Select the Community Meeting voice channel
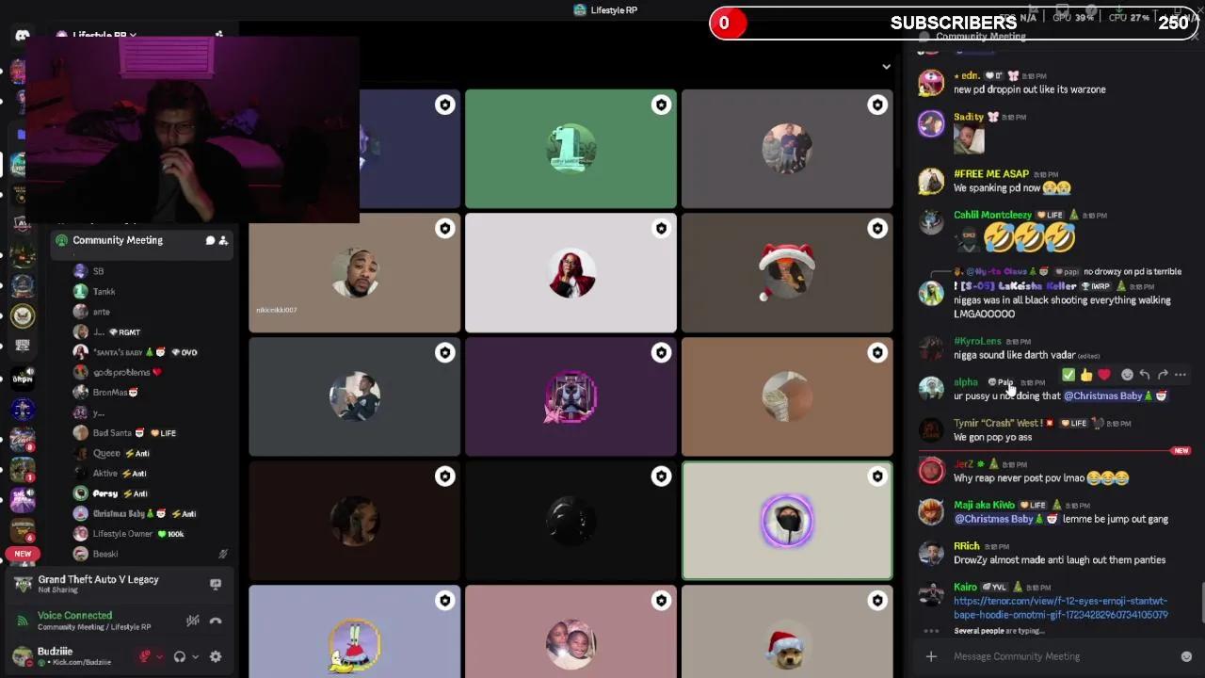 click(141, 241)
